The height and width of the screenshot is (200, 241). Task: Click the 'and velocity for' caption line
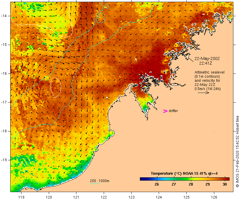coord(207,81)
